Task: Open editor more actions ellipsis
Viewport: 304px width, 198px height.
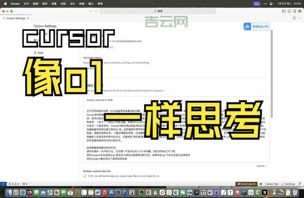Action: [299, 18]
